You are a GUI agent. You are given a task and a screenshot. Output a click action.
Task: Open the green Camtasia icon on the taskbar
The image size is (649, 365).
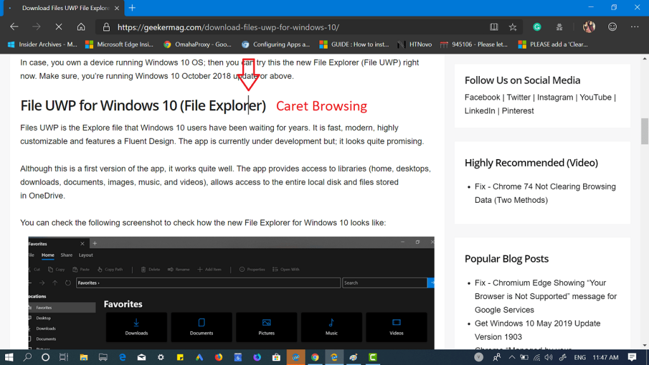tap(373, 357)
